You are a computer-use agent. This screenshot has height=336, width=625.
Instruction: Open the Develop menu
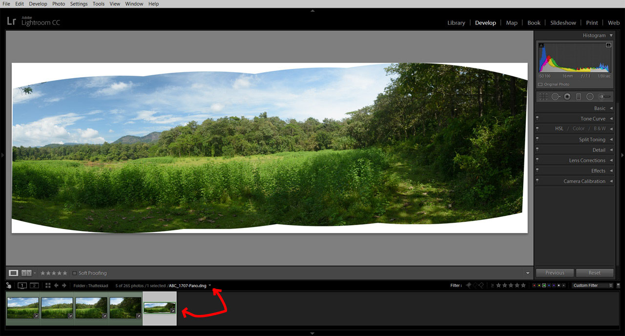click(x=38, y=3)
